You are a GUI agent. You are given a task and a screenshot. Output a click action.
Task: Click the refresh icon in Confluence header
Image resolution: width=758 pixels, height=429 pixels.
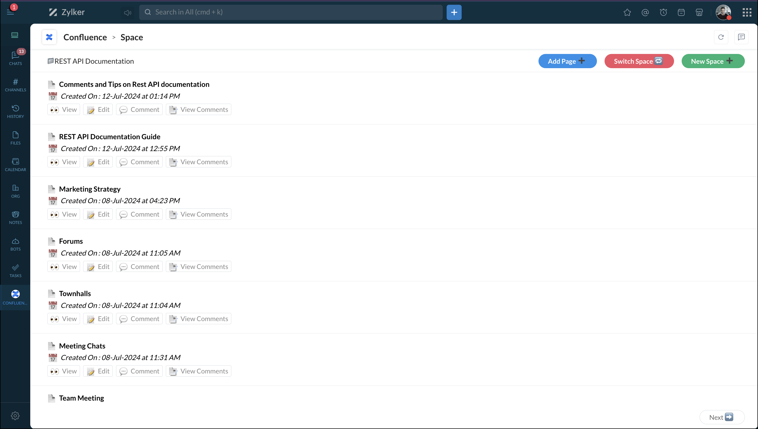[x=721, y=37]
